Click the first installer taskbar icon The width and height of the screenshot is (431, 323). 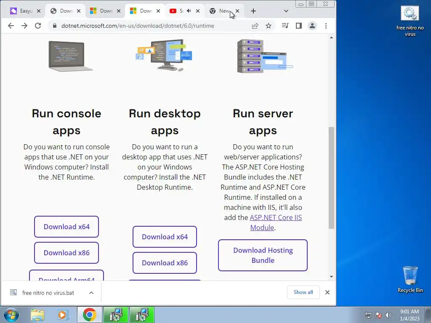(x=116, y=315)
